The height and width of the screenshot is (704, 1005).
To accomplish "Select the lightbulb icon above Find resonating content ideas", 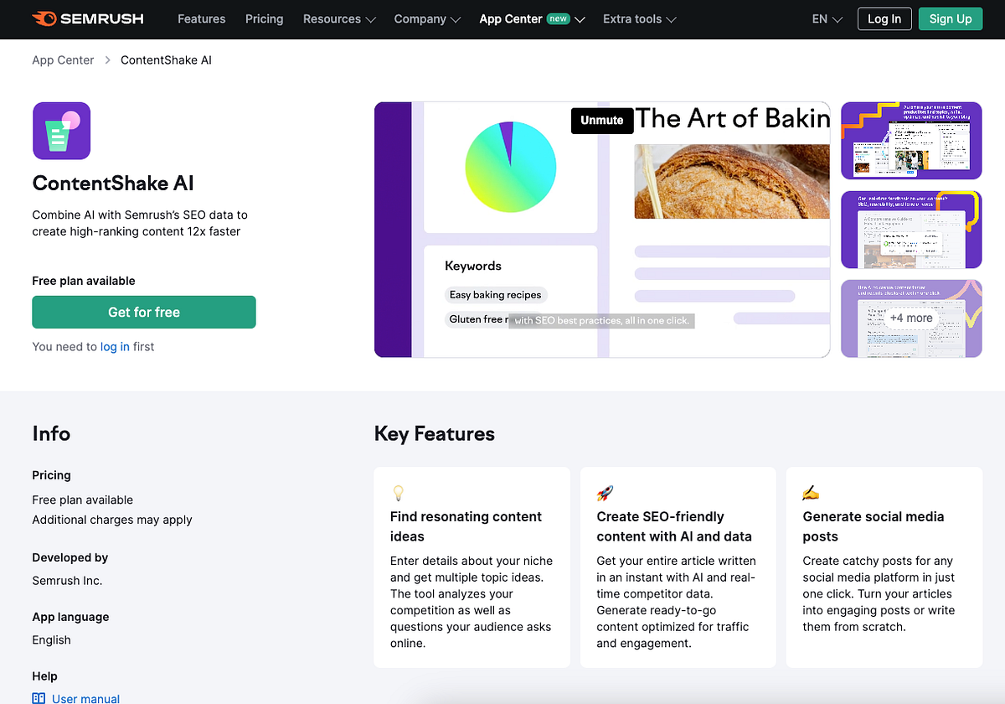I will click(398, 493).
